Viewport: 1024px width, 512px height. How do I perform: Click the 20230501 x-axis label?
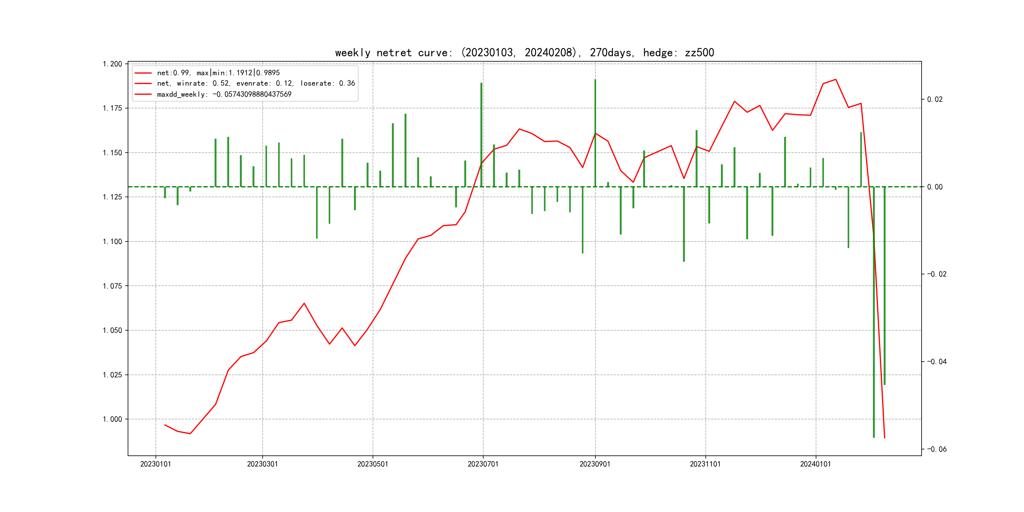373,464
